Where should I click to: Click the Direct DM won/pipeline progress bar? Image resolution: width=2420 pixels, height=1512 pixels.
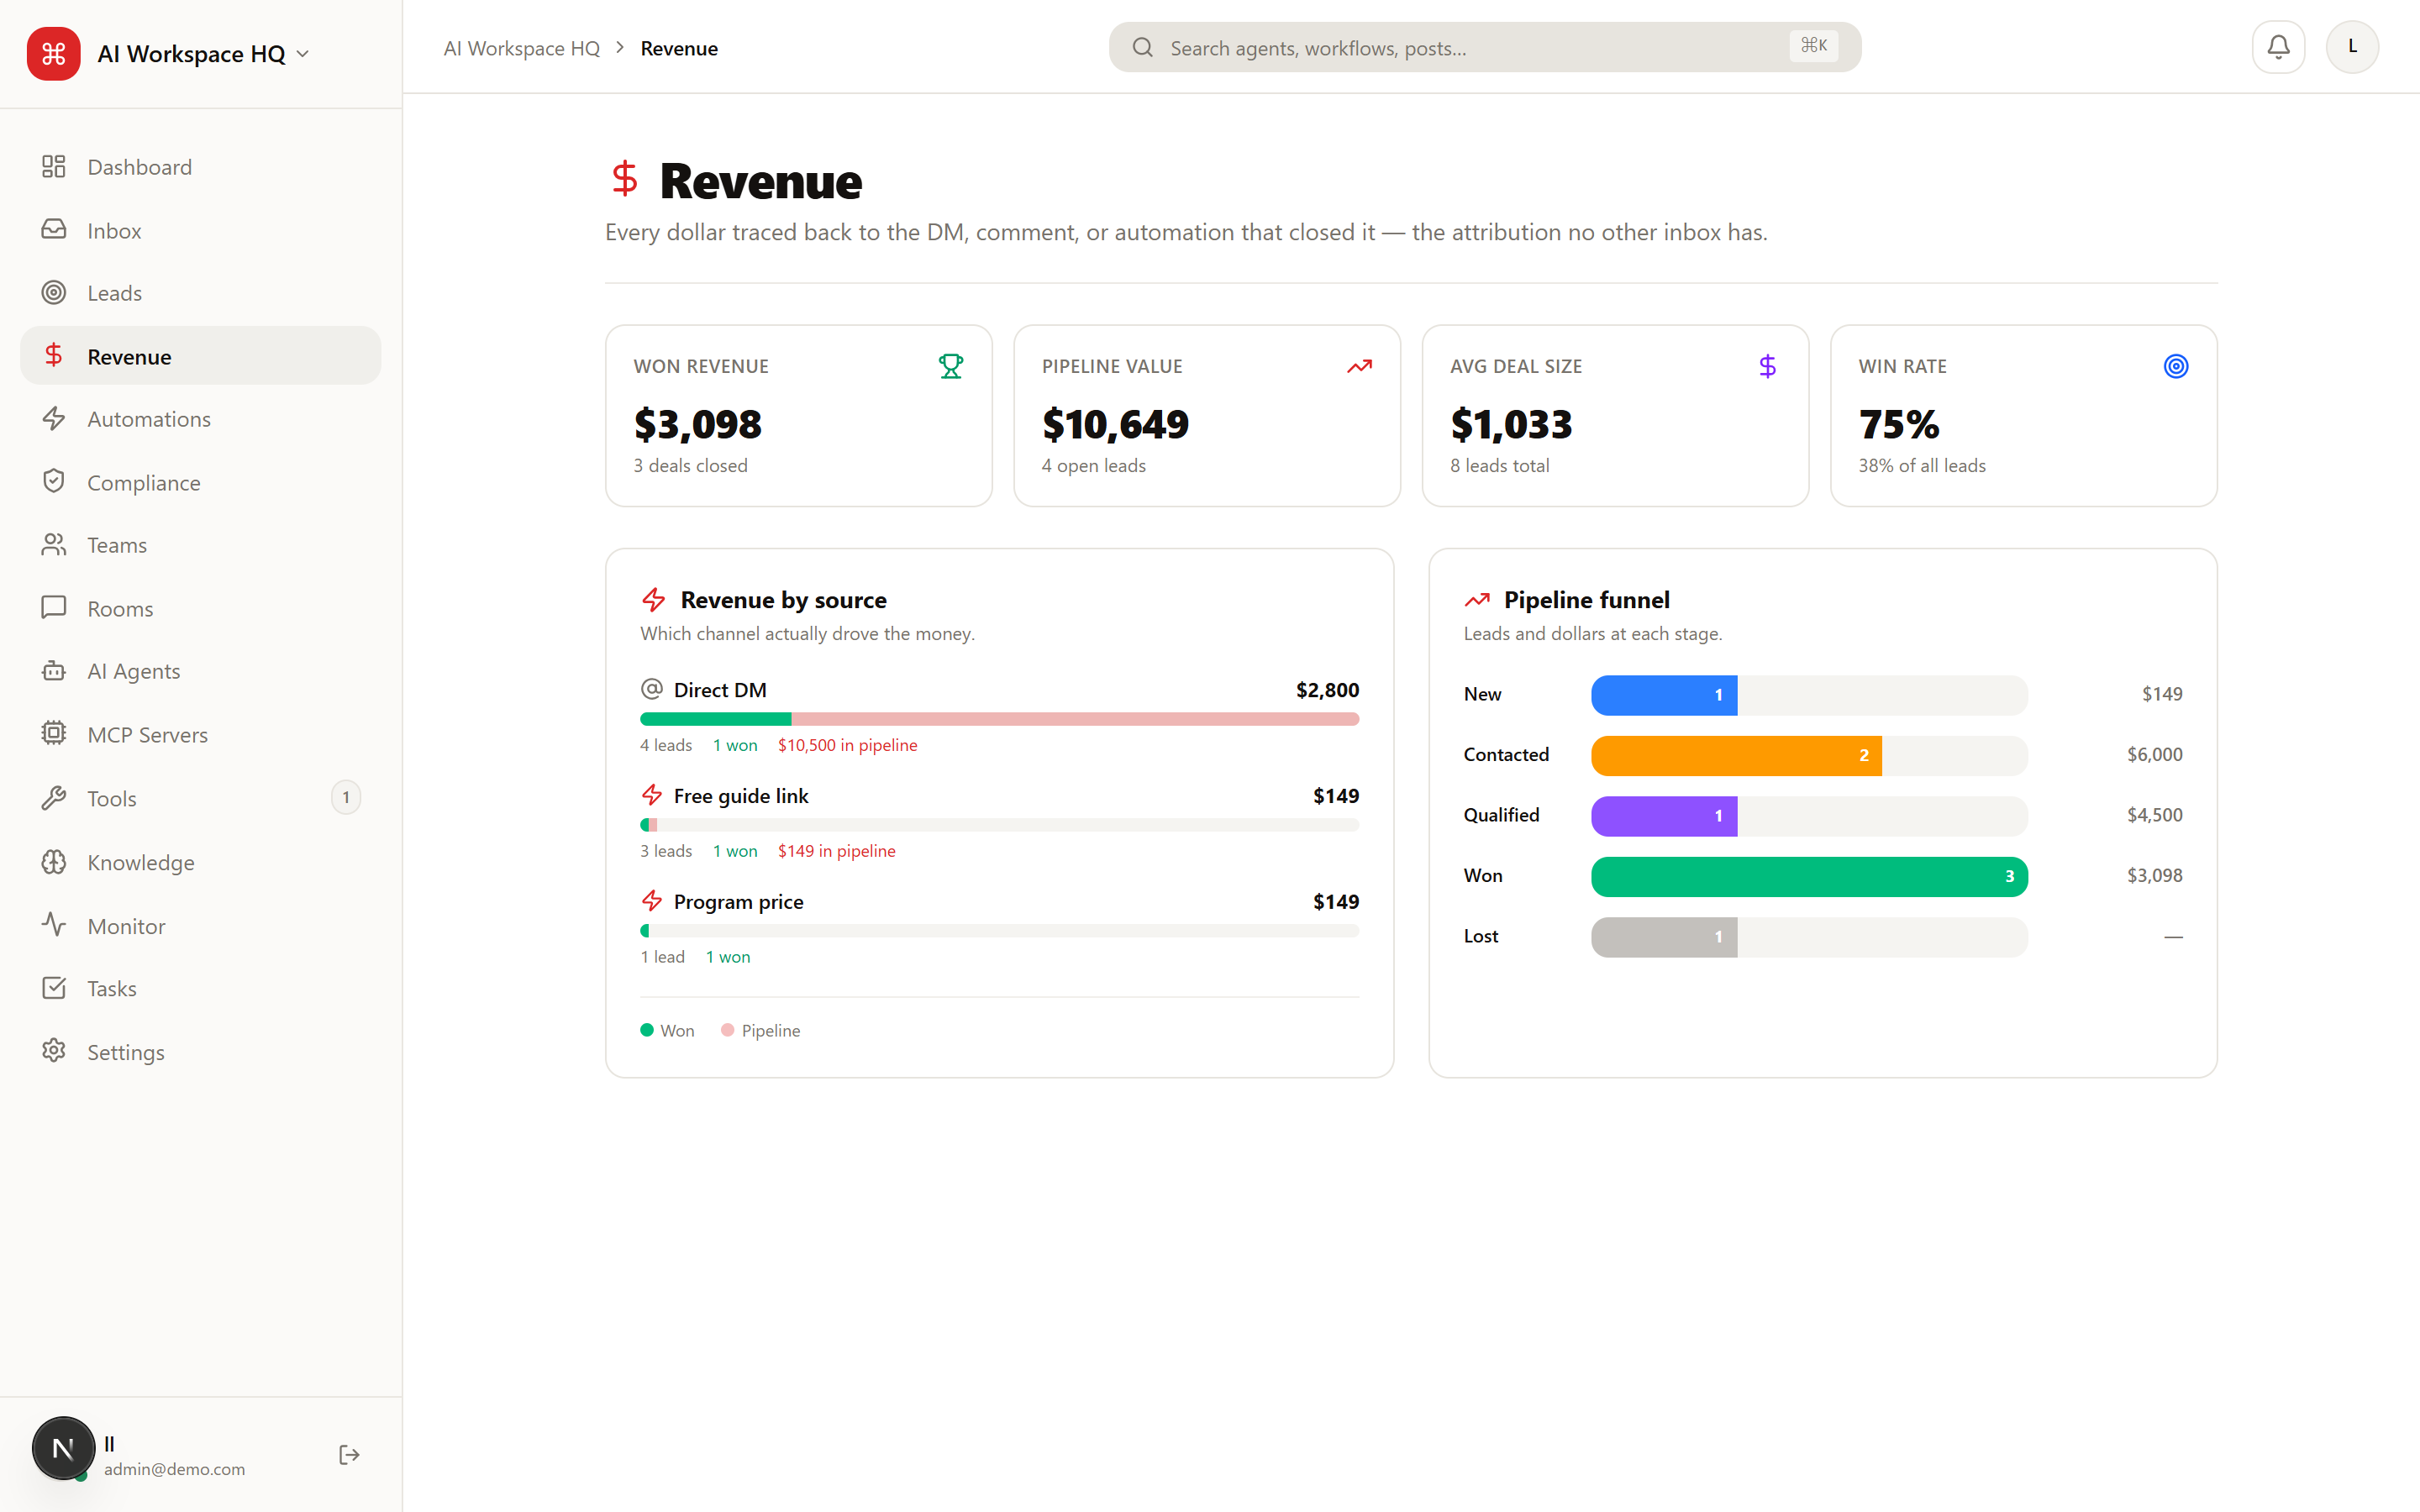pyautogui.click(x=999, y=719)
